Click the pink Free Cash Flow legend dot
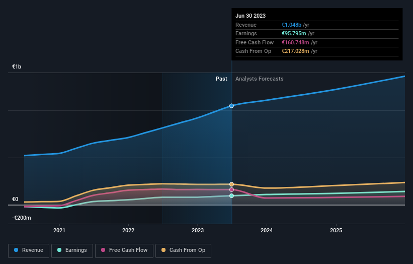Viewport: 413px width, 264px height. (103, 250)
